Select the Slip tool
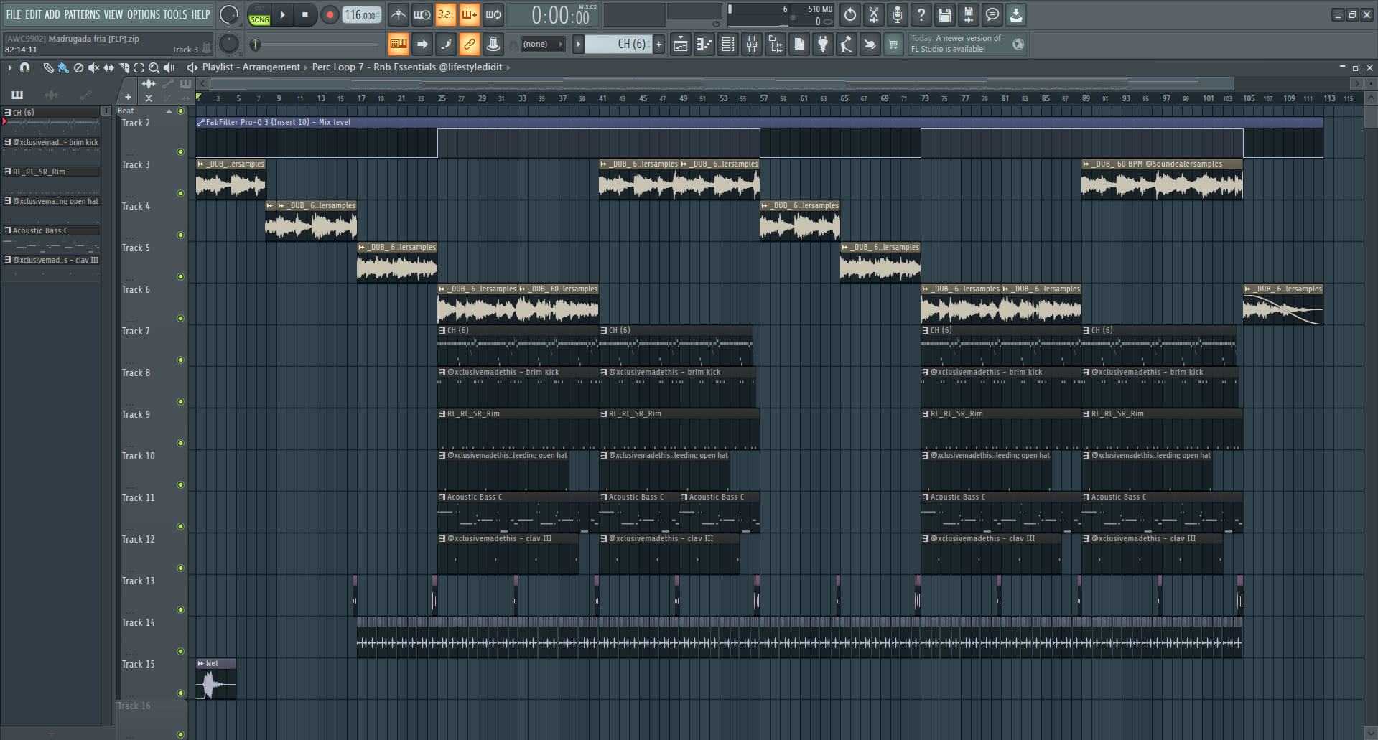 point(108,67)
